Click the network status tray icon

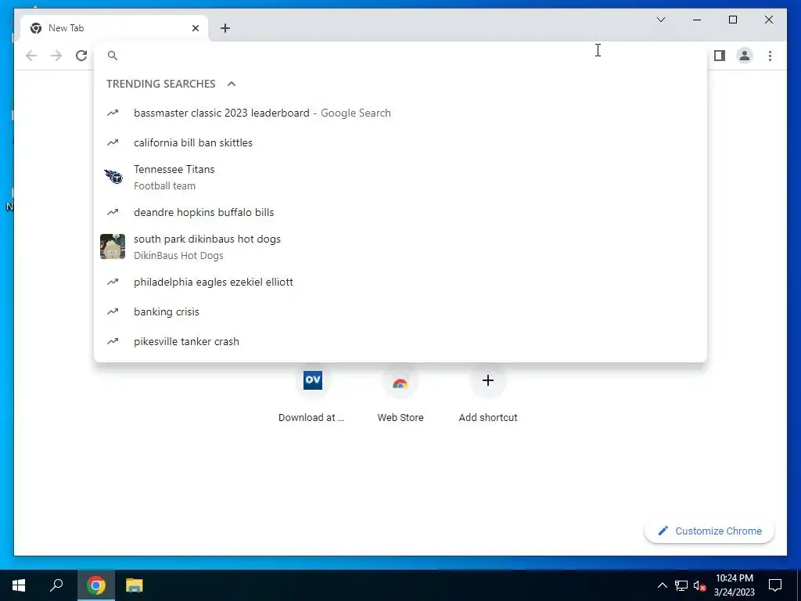pyautogui.click(x=681, y=585)
